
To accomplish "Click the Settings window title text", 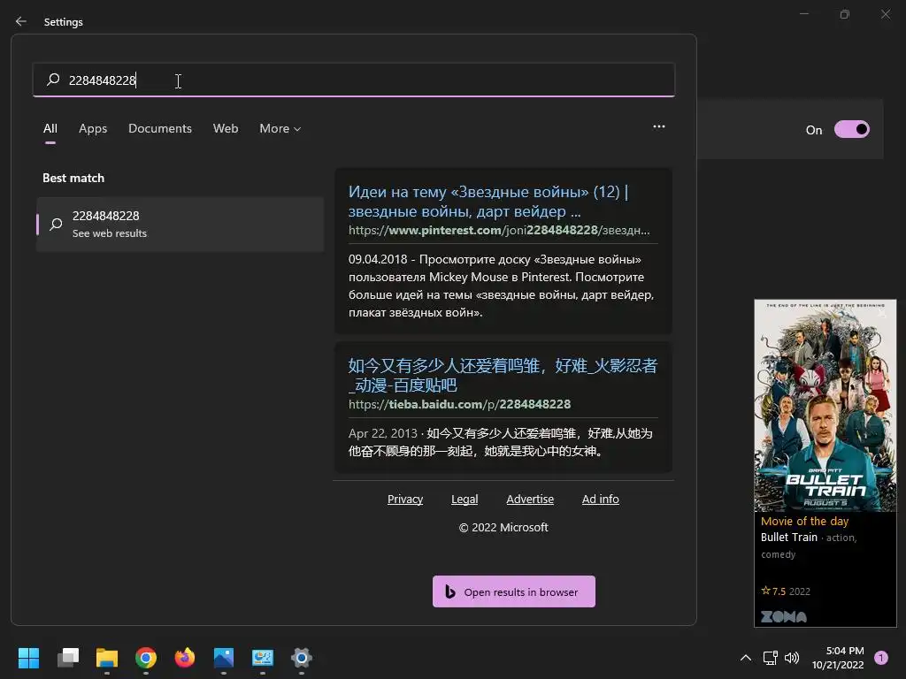I will 64,21.
